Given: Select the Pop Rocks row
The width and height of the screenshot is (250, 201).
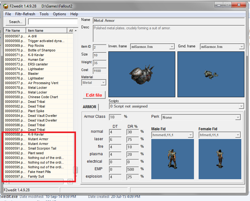Looking at the screenshot, I should click(x=38, y=45).
